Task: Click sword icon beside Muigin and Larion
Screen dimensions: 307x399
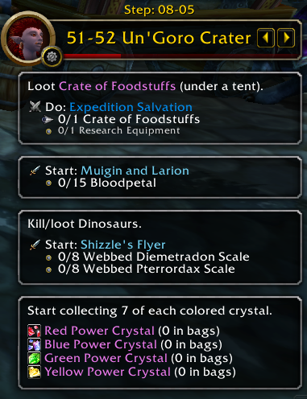Action: tap(35, 171)
